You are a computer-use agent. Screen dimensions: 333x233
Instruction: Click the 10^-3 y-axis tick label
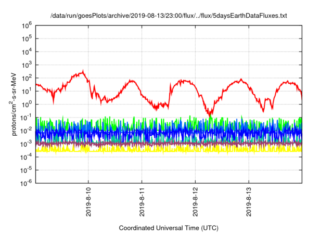pyautogui.click(x=26, y=144)
